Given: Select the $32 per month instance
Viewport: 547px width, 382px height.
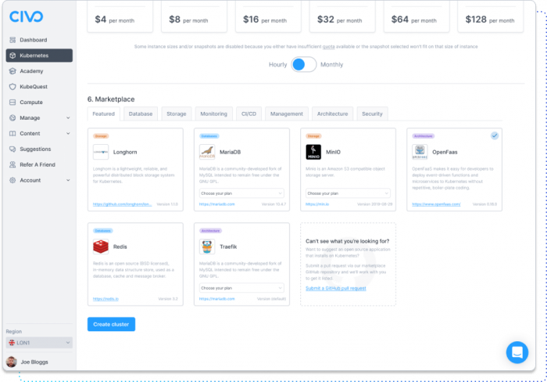Looking at the screenshot, I should pos(342,16).
